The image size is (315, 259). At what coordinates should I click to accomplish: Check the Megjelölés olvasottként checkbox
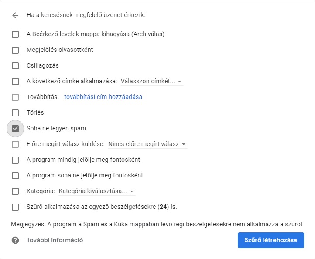[x=15, y=50]
